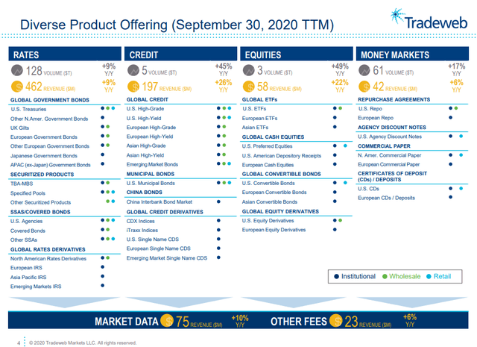
Task: Click the Institutional dot beside European IRS
Action: [x=103, y=267]
